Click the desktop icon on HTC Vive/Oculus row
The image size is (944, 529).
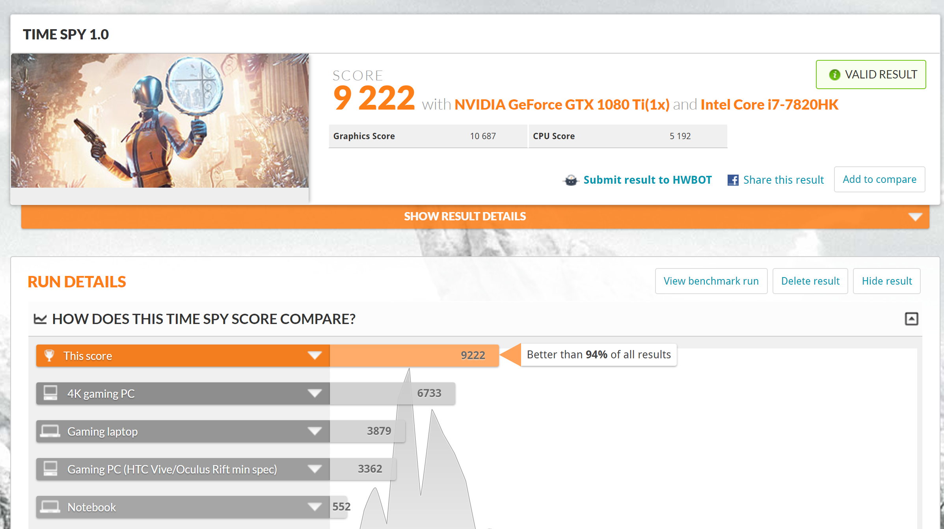click(50, 469)
